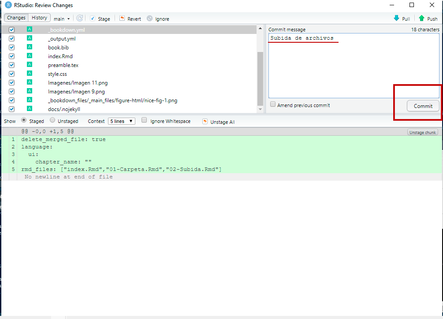Open the Context 5 lines dropdown
Viewport: 443px width, 319px height.
[122, 121]
